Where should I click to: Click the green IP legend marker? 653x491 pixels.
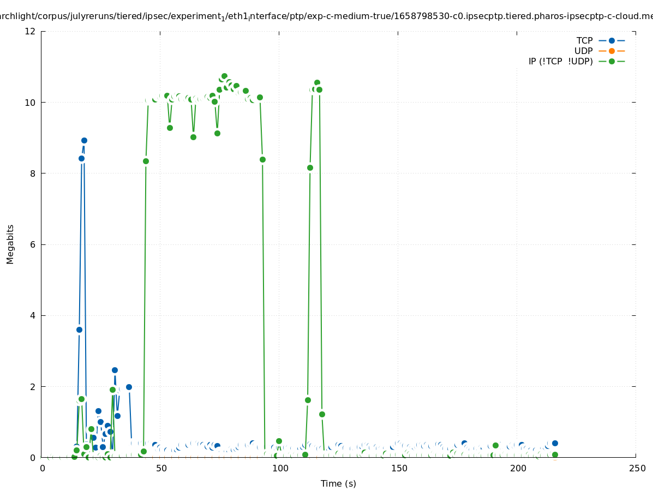pyautogui.click(x=612, y=61)
